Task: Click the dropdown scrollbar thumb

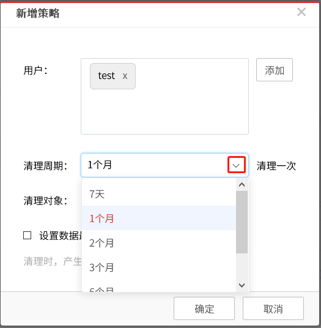Action: [242, 222]
